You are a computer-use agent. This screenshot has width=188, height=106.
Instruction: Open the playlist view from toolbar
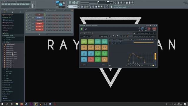pos(82,7)
